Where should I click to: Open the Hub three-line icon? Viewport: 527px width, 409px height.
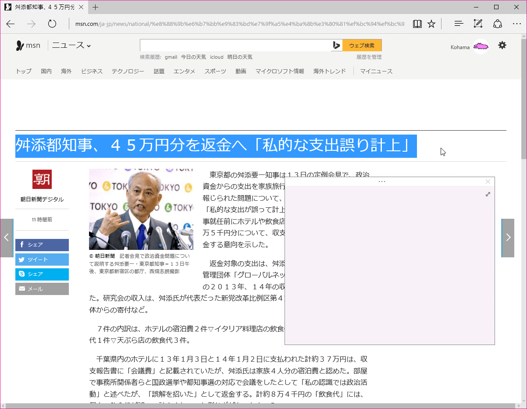pyautogui.click(x=459, y=24)
